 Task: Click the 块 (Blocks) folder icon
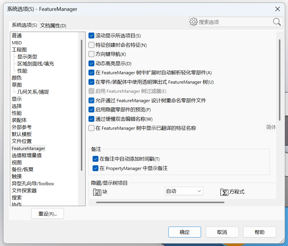coord(97,192)
